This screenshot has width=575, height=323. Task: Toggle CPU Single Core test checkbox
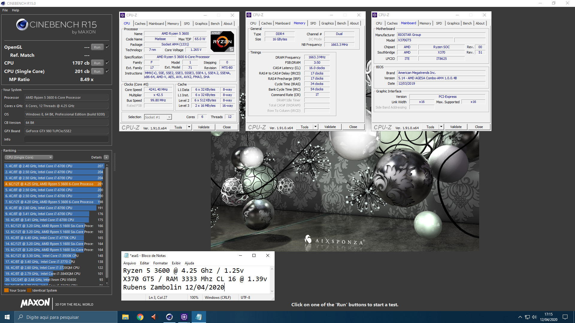(107, 71)
